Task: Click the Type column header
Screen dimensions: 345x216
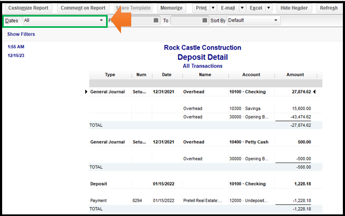Action: (x=110, y=75)
